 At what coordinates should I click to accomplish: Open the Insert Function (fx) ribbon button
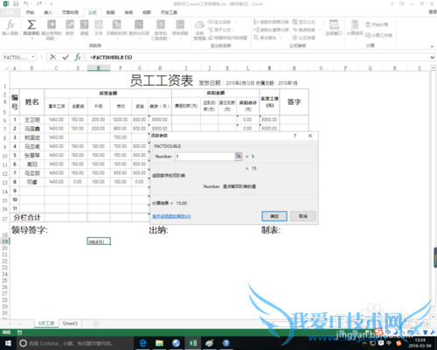(x=10, y=28)
